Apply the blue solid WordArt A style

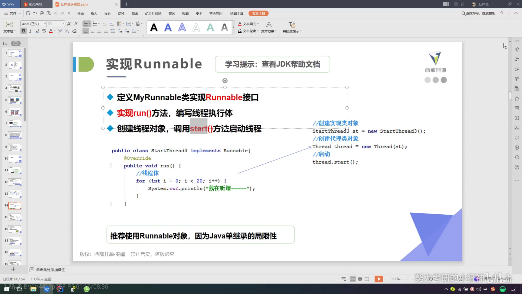coord(168,27)
